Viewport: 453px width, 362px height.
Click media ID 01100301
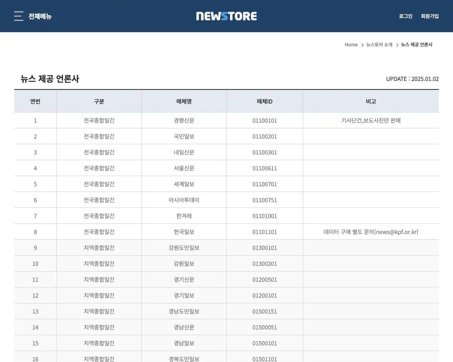pyautogui.click(x=265, y=152)
